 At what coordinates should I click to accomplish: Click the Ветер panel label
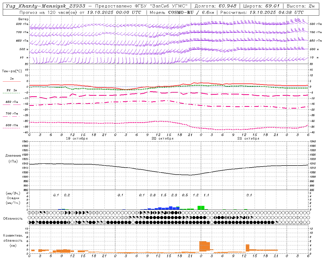coord(23,19)
